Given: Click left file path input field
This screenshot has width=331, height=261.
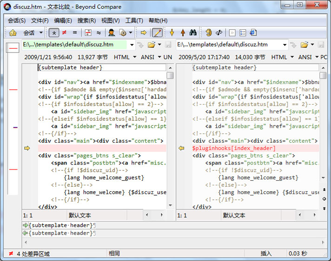Looking at the screenshot, I should click(x=75, y=45).
